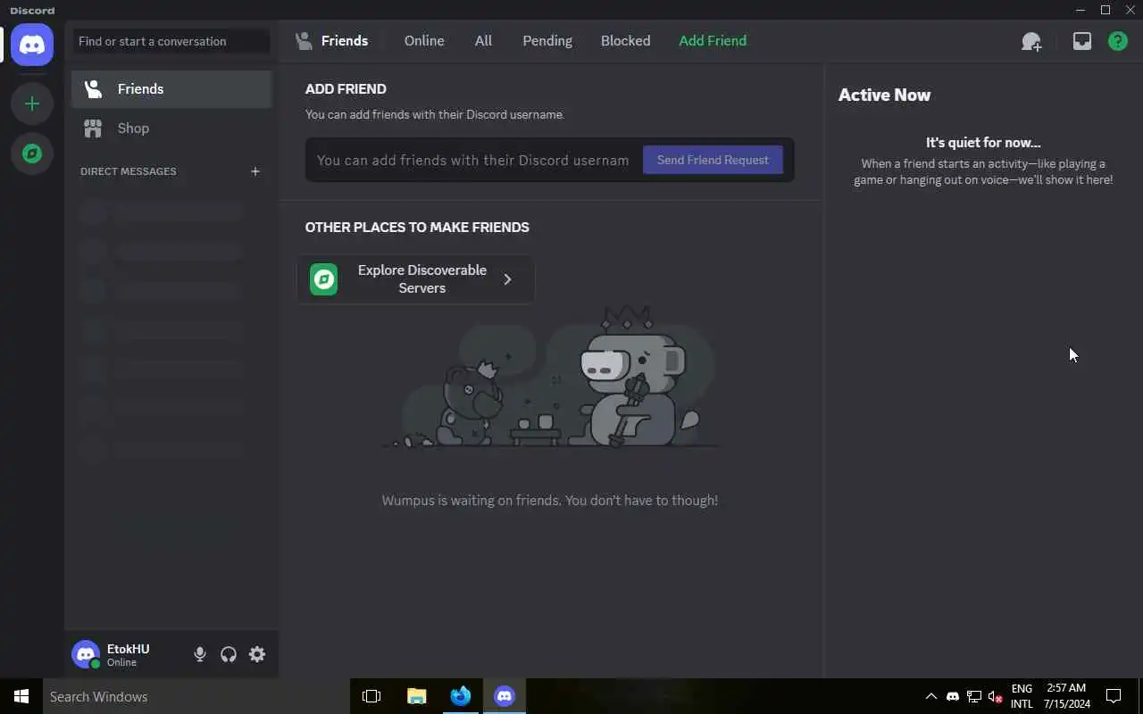Click New Group DM icon in header

(x=1031, y=41)
